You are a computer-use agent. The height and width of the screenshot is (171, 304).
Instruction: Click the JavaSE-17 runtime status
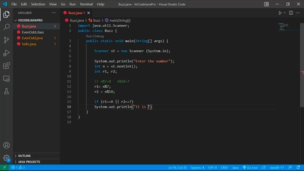(276, 168)
